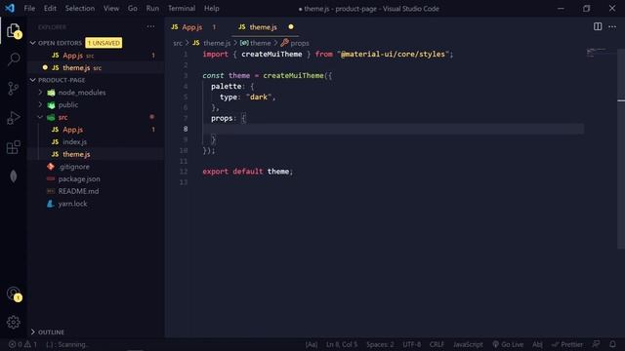This screenshot has width=625, height=351.
Task: Open the Selection menu
Action: [80, 9]
